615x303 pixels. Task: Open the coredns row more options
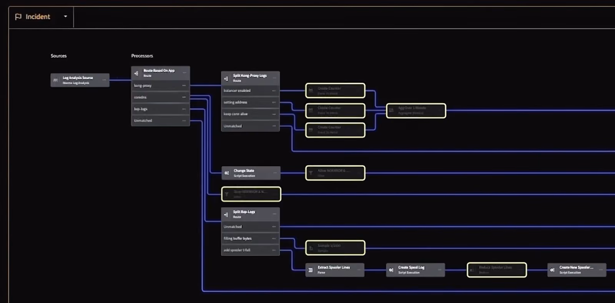click(x=184, y=97)
